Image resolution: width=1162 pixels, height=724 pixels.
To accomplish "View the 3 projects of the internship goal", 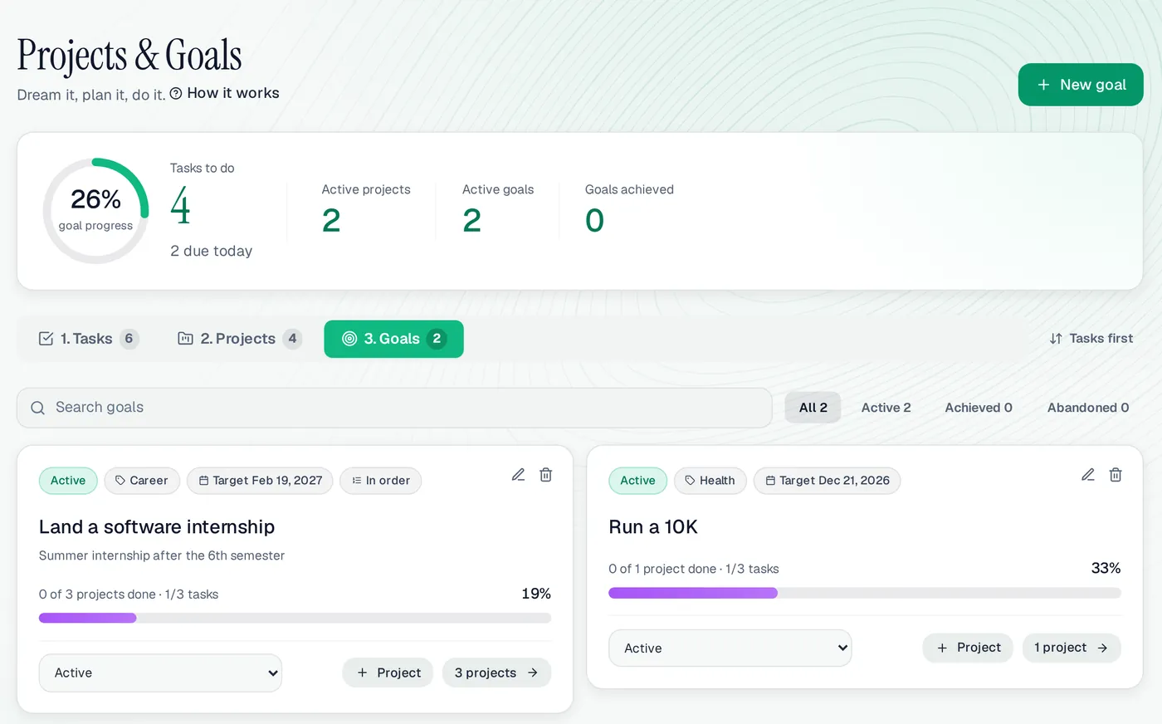I will [496, 673].
